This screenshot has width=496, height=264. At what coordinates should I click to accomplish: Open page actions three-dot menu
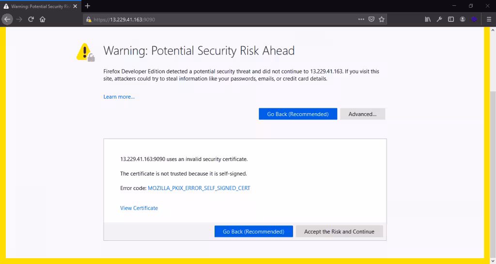(x=361, y=19)
